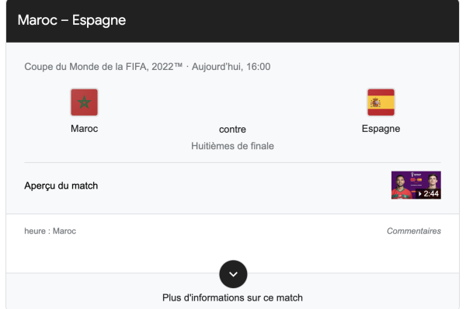Click the Spanish player in the thumbnail
466x309 pixels.
tap(433, 181)
